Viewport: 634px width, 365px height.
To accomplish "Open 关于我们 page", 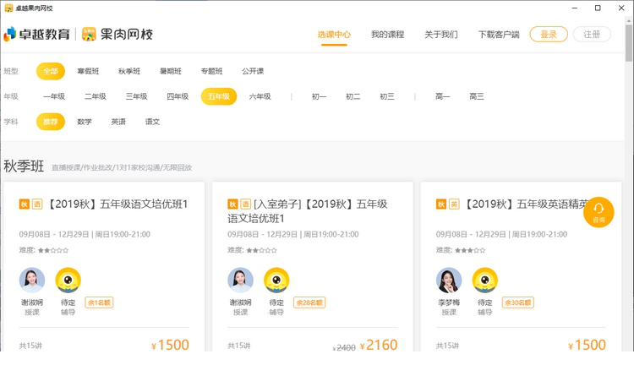I will (x=440, y=35).
